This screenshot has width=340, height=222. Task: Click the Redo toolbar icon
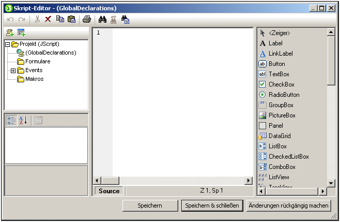pos(22,20)
